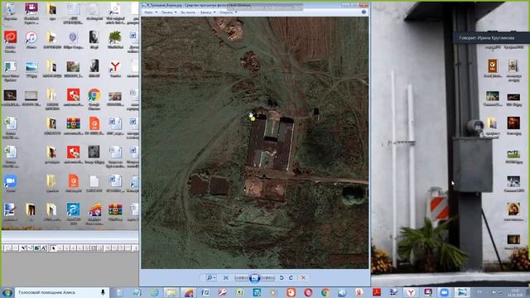Open the red Я Yandex taskbar icon

click(359, 292)
